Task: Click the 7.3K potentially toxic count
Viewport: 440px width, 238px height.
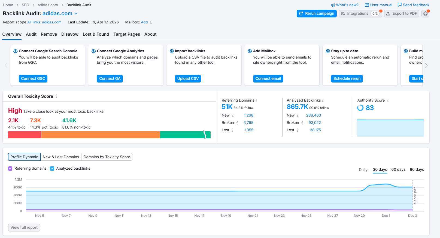Action: pos(35,120)
